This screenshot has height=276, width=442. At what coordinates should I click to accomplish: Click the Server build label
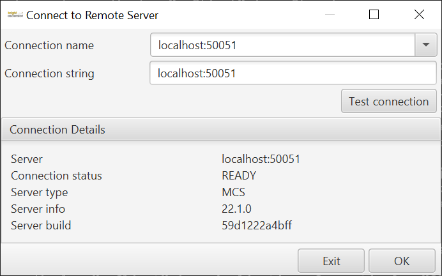tap(41, 226)
